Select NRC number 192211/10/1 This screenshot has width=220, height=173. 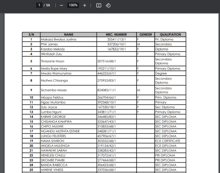106,69
